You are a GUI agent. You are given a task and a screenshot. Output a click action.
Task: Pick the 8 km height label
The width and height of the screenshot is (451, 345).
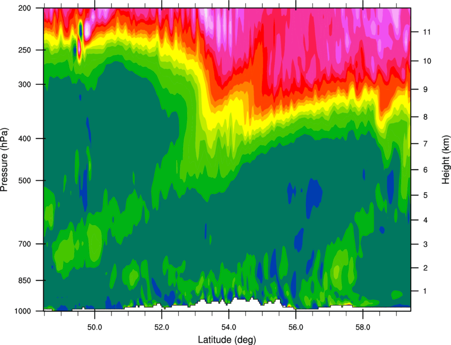(x=426, y=117)
